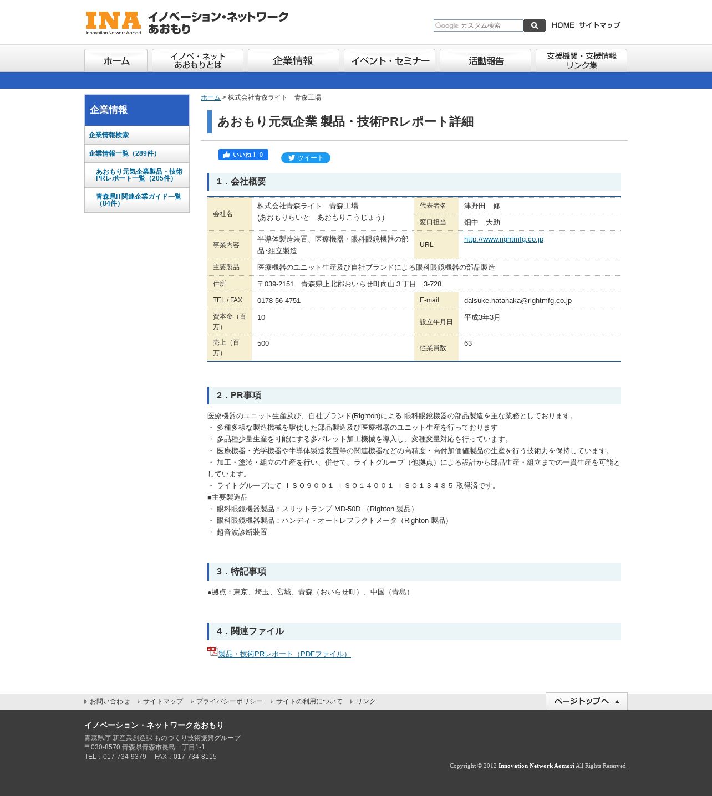Click the ホーム breadcrumb link
Viewport: 712px width, 796px height.
tap(211, 97)
